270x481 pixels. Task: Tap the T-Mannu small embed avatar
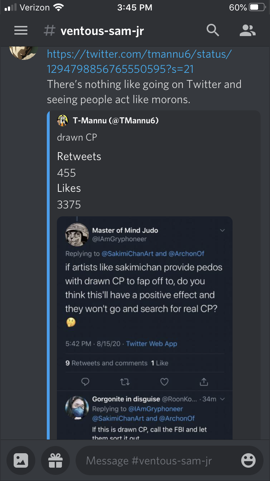click(63, 120)
